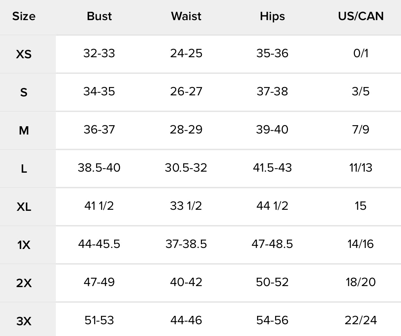The height and width of the screenshot is (336, 401).
Task: Click the Hips column header
Action: coord(272,16)
